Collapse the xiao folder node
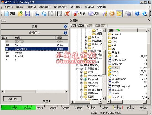This screenshot has height=115, width=152. (81, 97)
